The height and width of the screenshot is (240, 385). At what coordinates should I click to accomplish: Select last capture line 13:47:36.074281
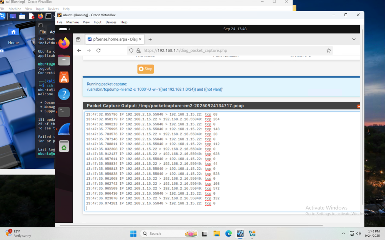151,203
